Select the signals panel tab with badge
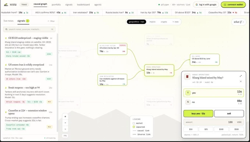 click(x=23, y=21)
